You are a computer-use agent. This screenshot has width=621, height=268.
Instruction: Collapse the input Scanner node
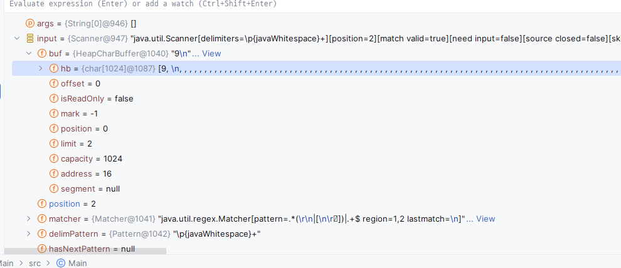(16, 38)
